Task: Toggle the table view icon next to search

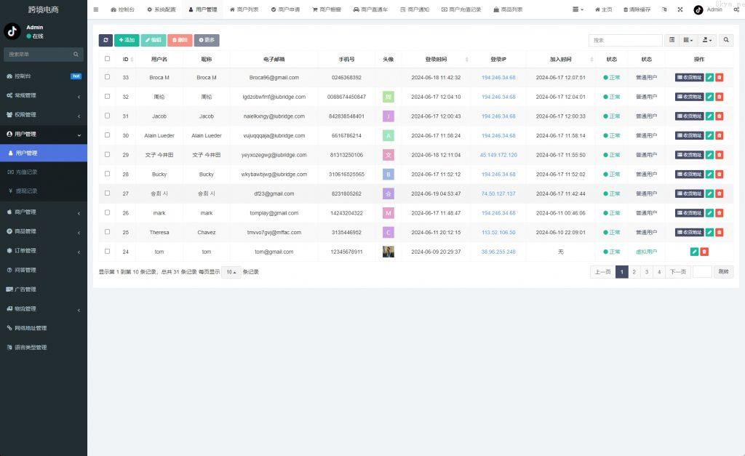Action: [672, 40]
